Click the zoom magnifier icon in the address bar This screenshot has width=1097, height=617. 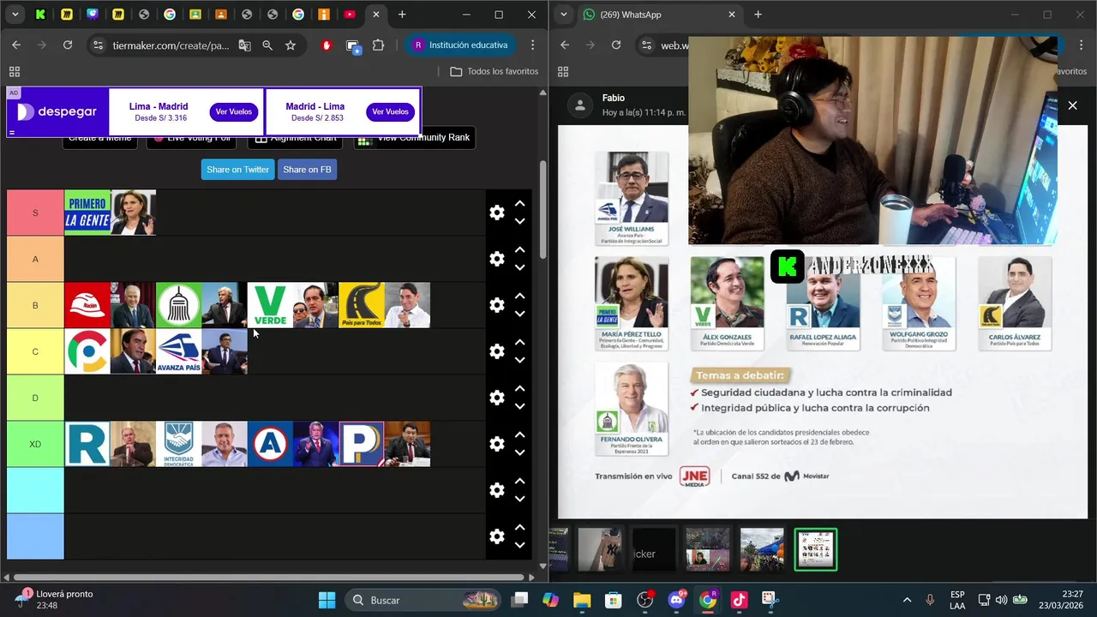(267, 45)
